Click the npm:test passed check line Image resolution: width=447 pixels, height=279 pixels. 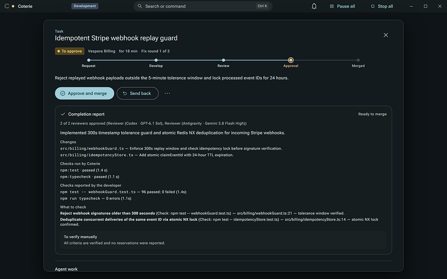[84, 170]
